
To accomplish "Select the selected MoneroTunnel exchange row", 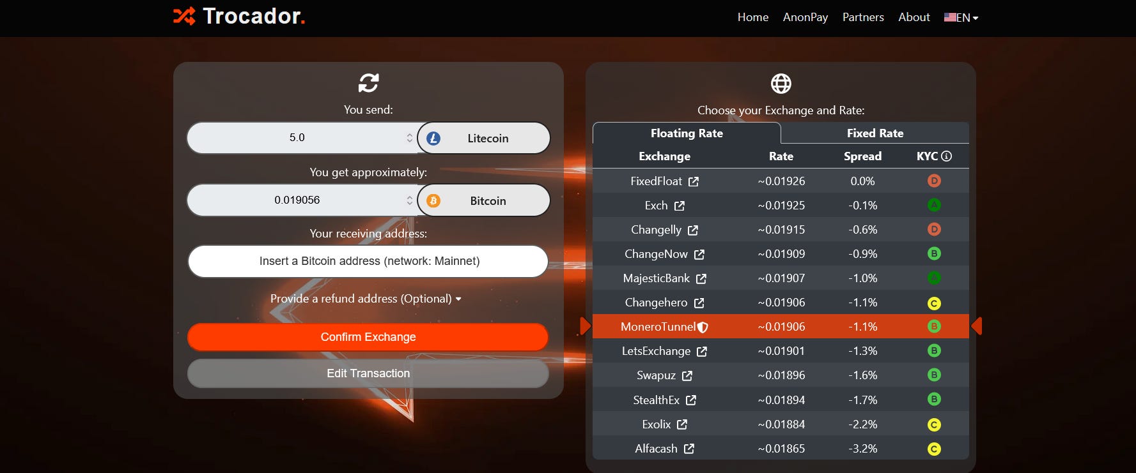I will (x=781, y=326).
